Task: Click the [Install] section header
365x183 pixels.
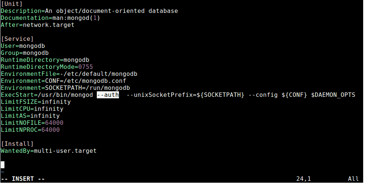Action: 17,144
